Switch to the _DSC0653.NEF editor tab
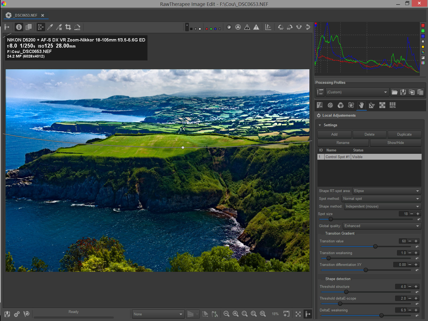Viewport: 428px width, 321px height. pyautogui.click(x=25, y=16)
